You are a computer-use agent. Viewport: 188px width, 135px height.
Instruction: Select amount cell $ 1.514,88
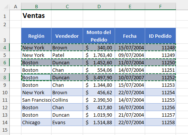99,122
